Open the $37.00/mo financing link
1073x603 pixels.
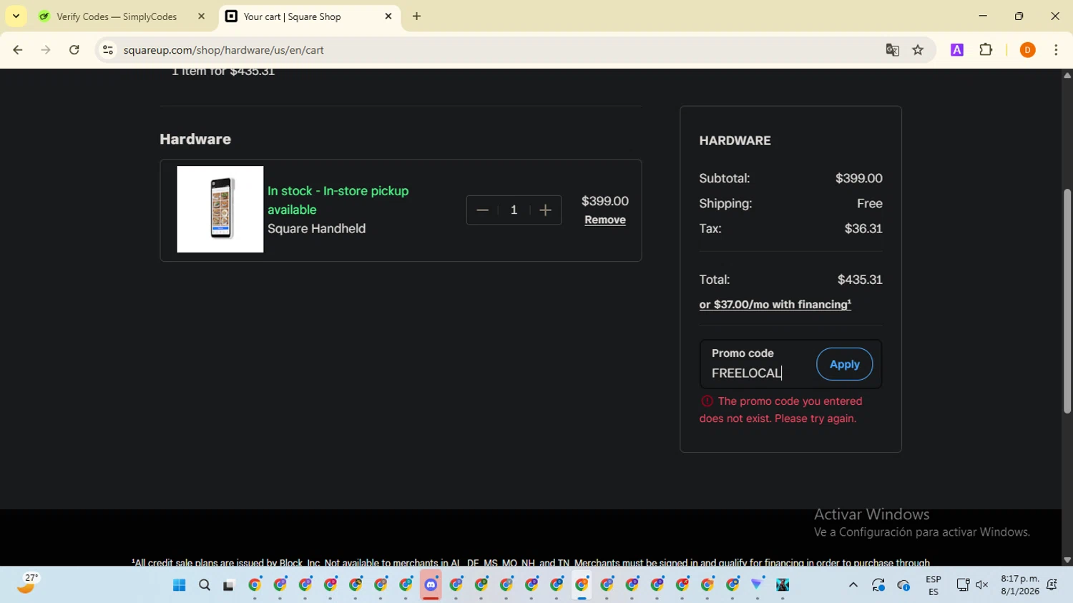(775, 305)
